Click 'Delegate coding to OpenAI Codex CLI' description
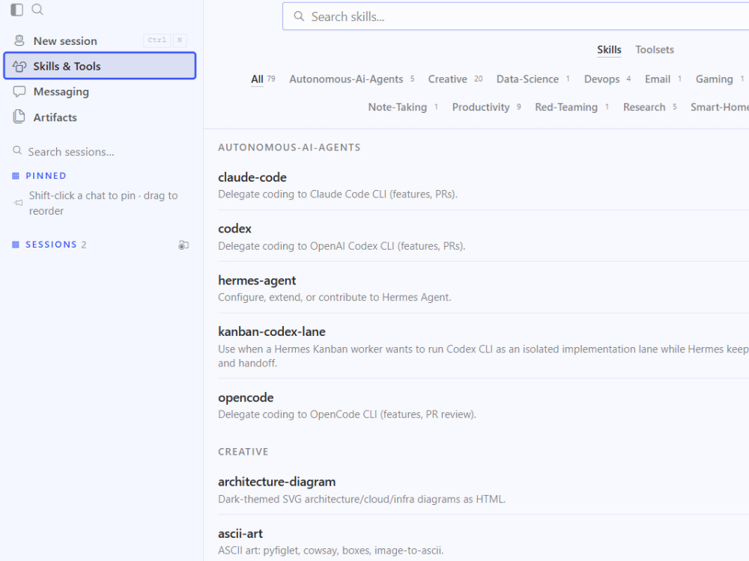This screenshot has height=561, width=749. pos(342,246)
